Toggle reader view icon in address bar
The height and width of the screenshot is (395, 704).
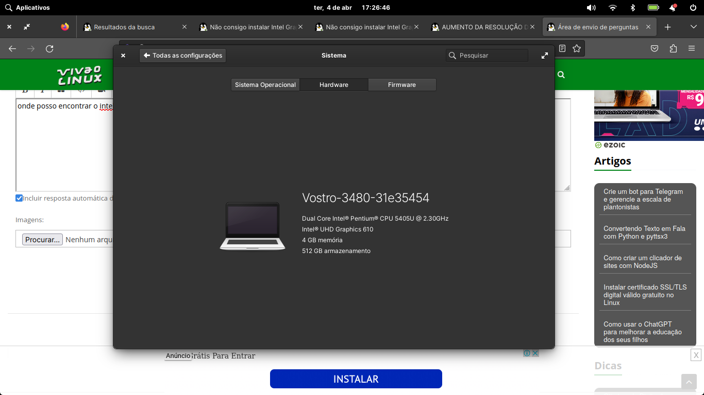562,48
